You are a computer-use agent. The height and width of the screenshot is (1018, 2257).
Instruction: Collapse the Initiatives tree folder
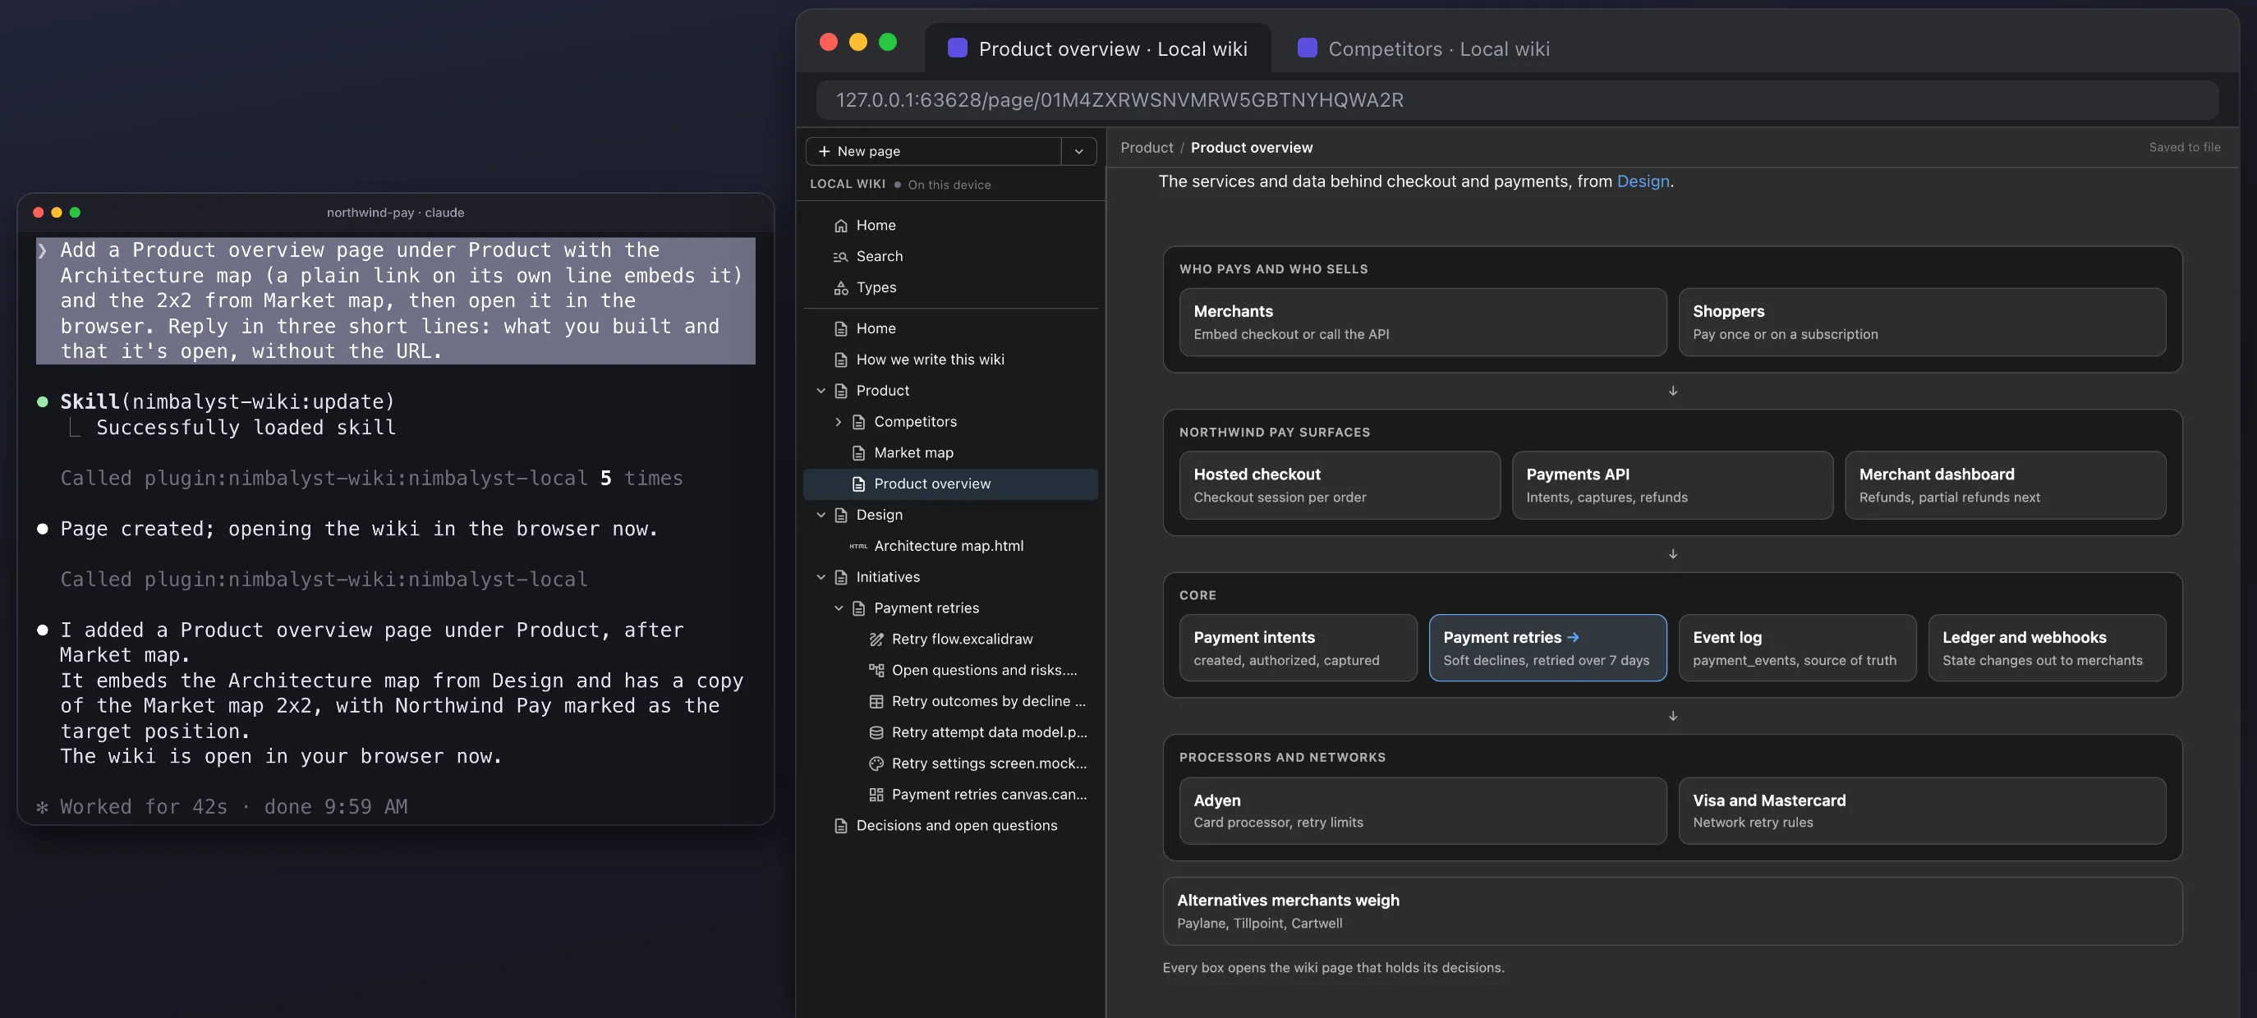tap(821, 577)
